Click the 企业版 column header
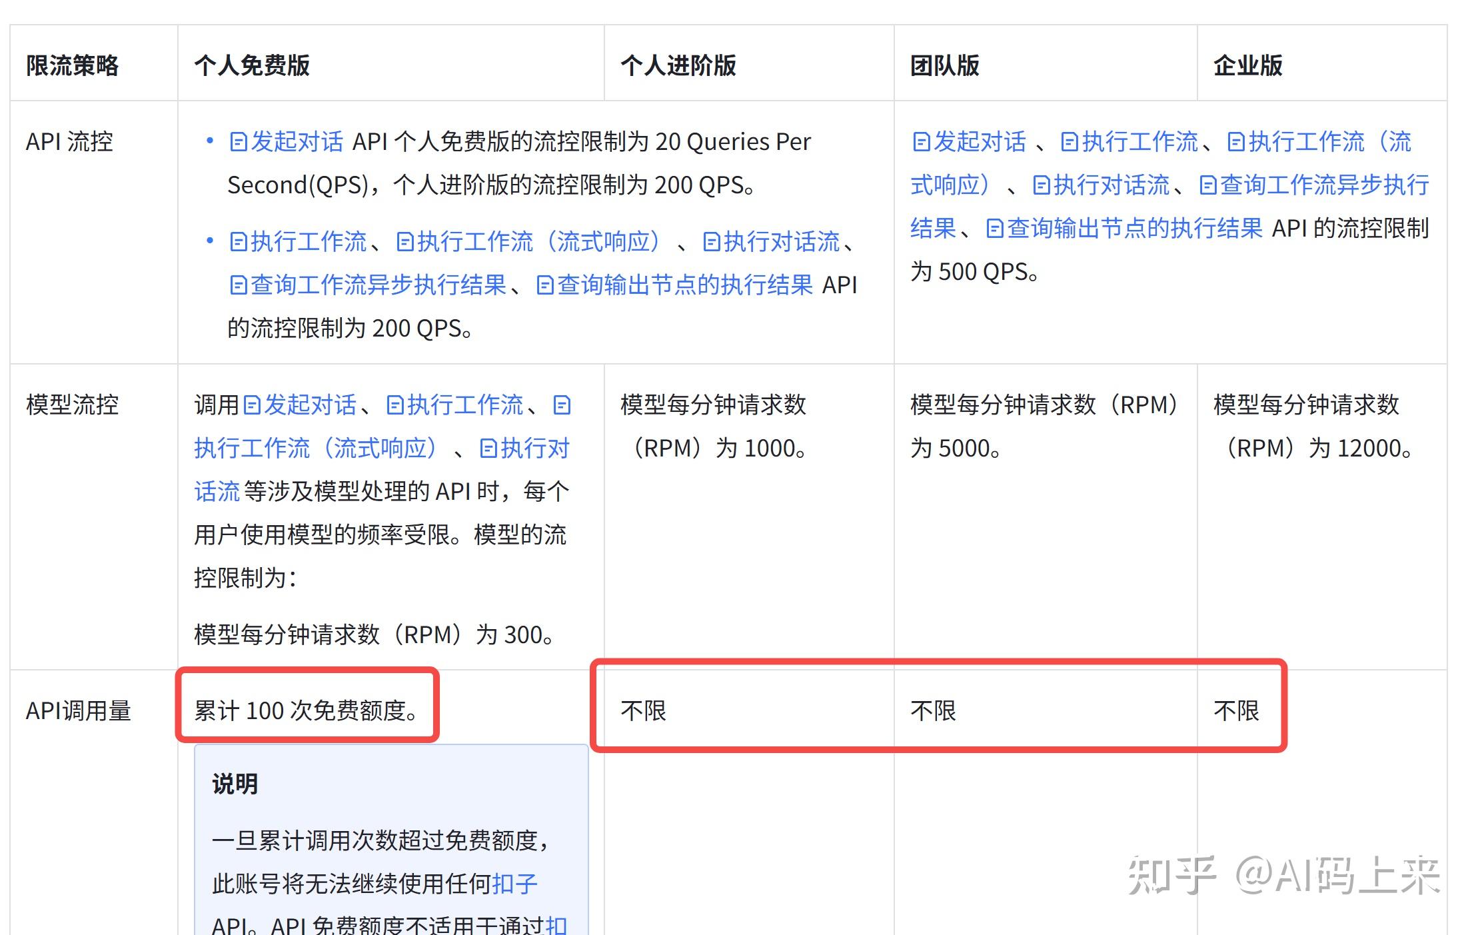 click(x=1247, y=65)
